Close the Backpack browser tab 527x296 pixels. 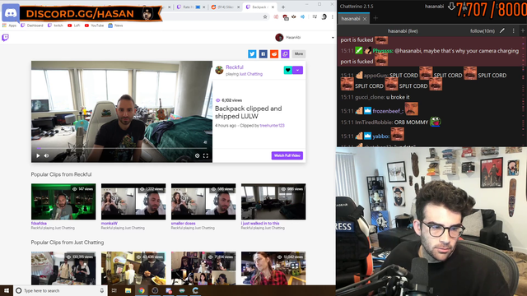[x=273, y=7]
